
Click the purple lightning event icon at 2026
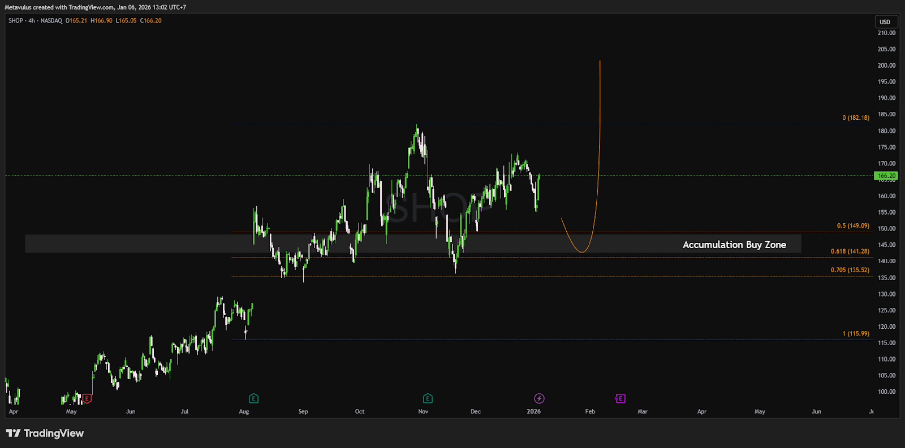click(x=539, y=398)
